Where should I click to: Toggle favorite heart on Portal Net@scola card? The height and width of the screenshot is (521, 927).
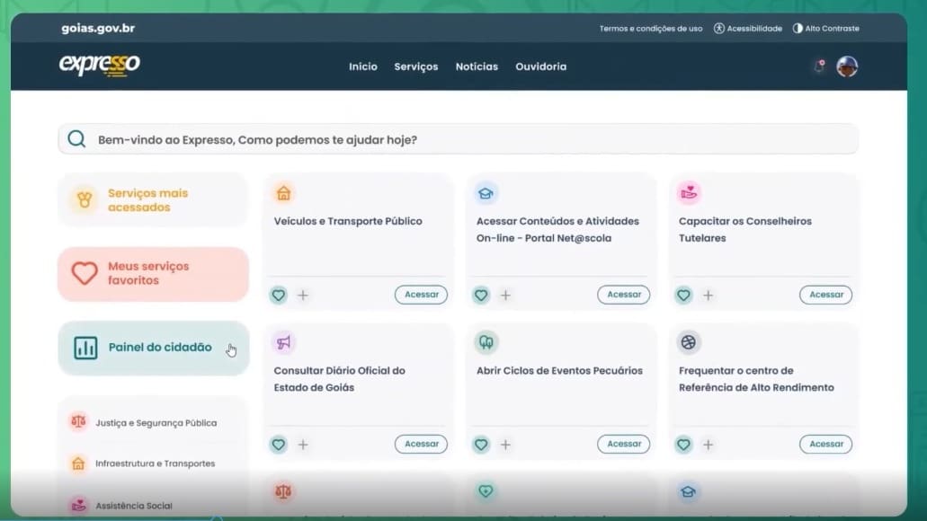pos(481,295)
